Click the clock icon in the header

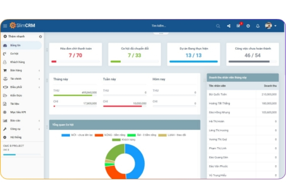tap(248, 26)
